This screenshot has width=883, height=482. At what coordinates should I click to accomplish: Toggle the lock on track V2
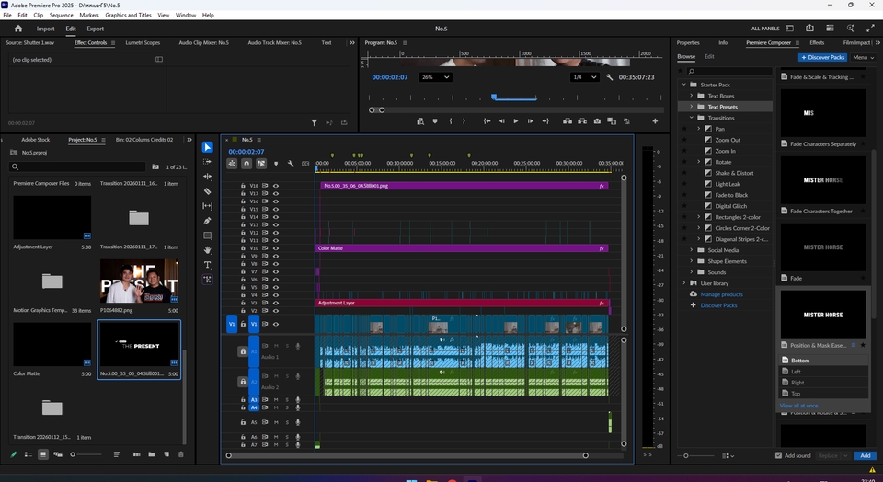point(243,311)
